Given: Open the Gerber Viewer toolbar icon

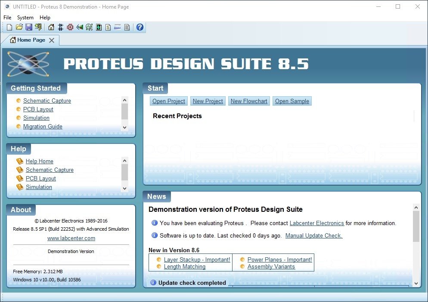Looking at the screenshot, I should pyautogui.click(x=89, y=27).
